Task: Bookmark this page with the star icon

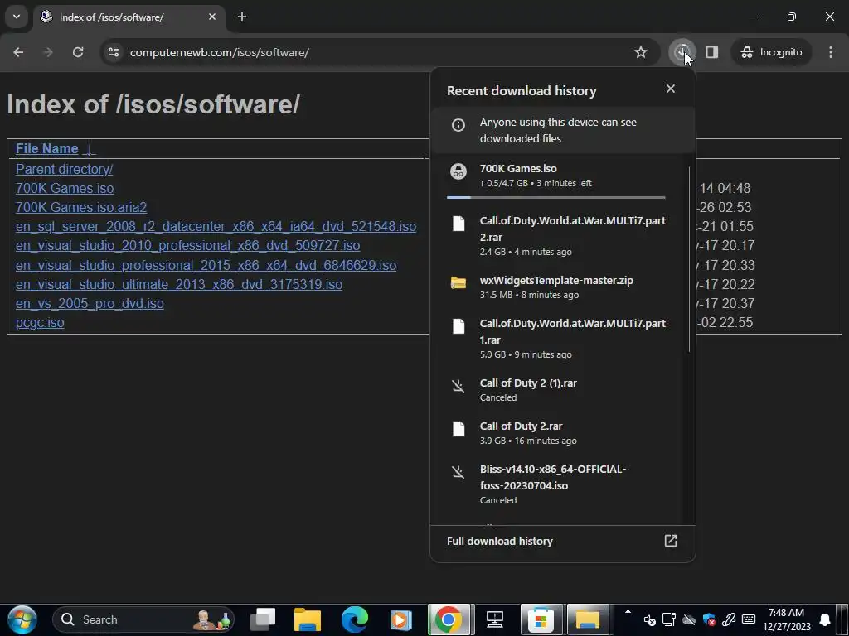Action: (641, 52)
